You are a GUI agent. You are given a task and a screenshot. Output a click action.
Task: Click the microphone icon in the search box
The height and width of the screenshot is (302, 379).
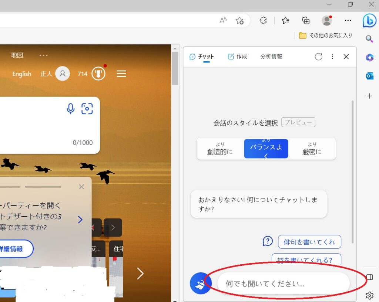[70, 109]
